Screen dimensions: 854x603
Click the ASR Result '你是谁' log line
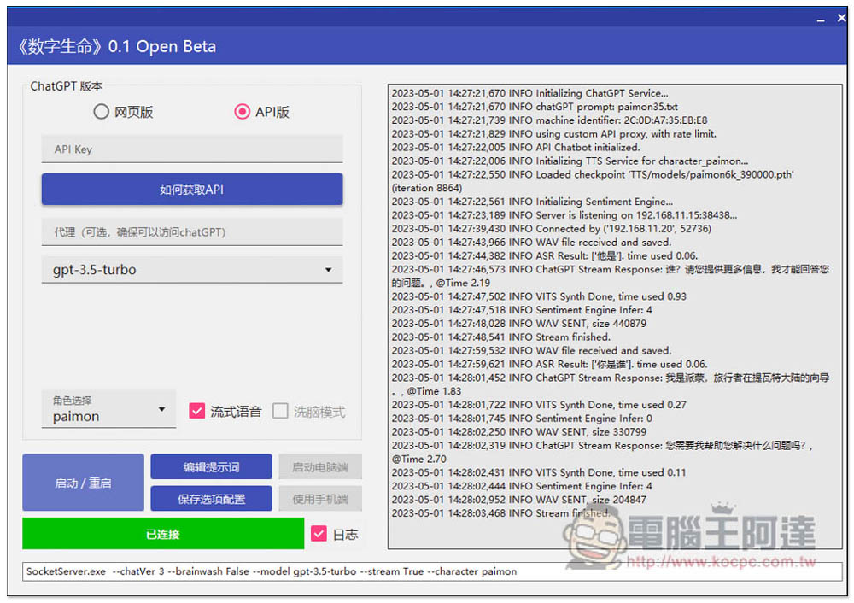tap(549, 365)
